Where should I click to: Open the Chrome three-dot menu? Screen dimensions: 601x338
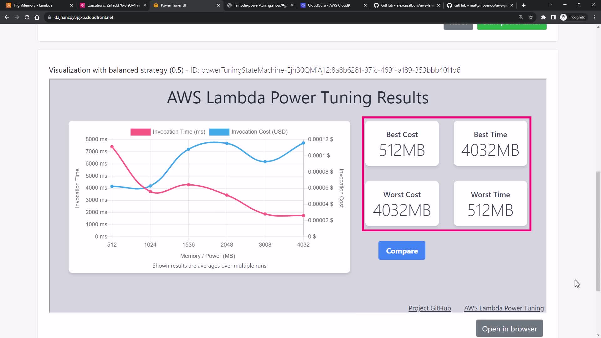(x=594, y=17)
